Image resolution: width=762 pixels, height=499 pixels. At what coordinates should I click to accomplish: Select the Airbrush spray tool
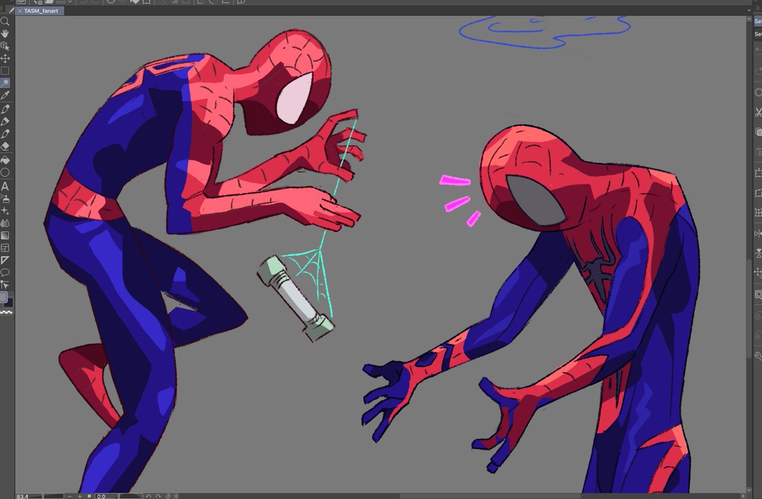click(x=5, y=198)
